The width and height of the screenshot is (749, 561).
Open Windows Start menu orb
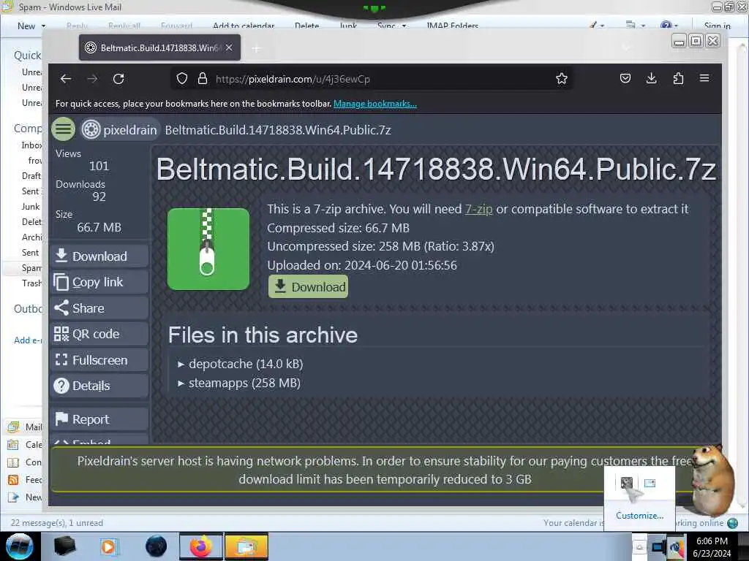20,546
